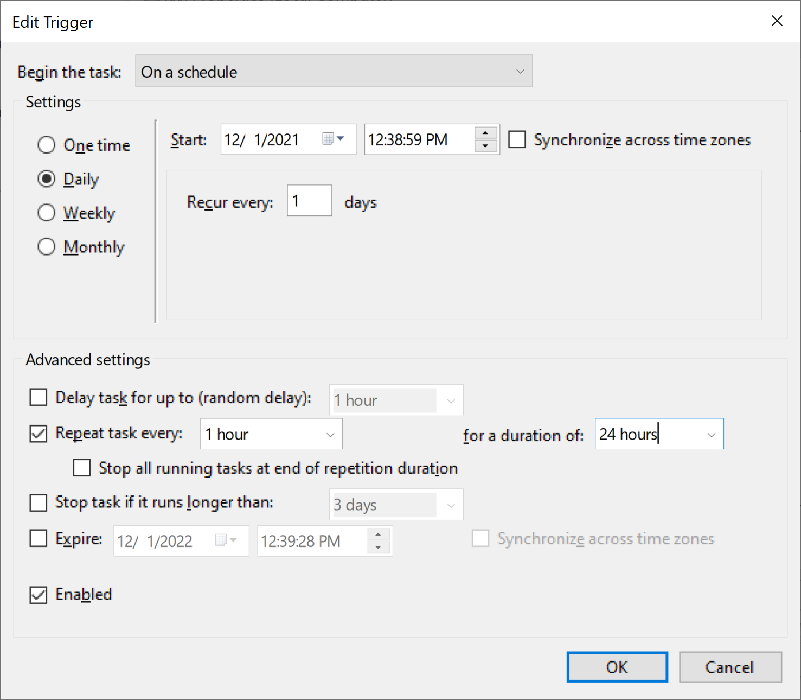Decrease Expire time with down spinner arrow
The image size is (801, 700).
click(379, 548)
